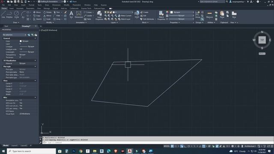
Task: Click the Erase tool in Modify panel
Action: coord(65,12)
